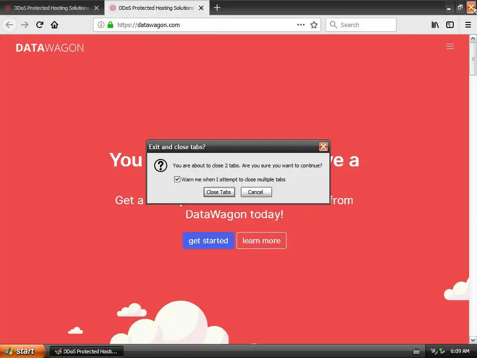Screen dimensions: 477x358
Task: Click the vertical scrollbar thumb
Action: [x=473, y=59]
